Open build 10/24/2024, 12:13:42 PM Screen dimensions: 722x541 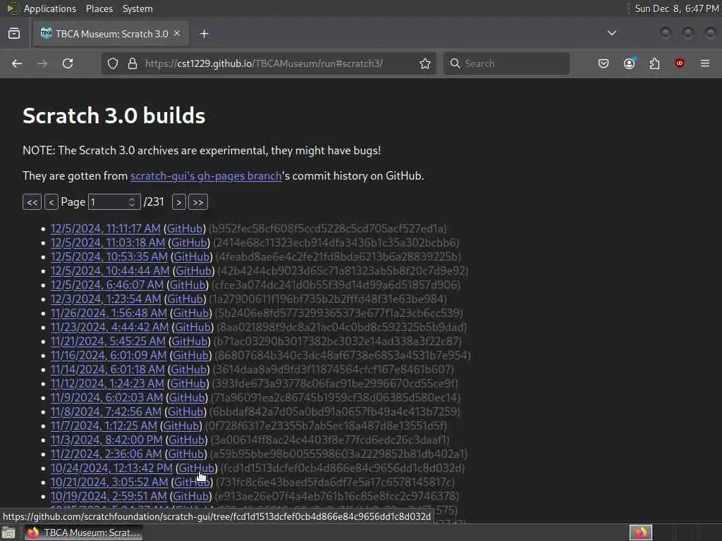coord(111,468)
